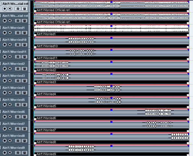Click fade-in handle on Ain't Worried9 event

[35, 146]
